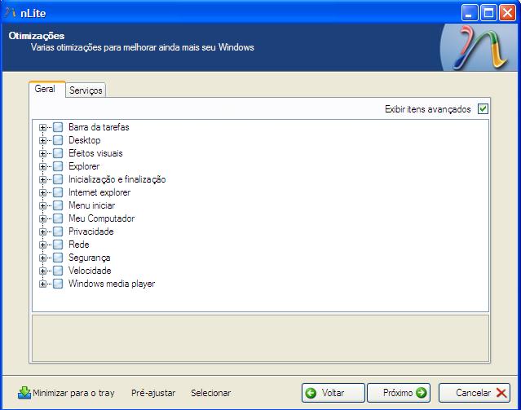The height and width of the screenshot is (410, 521).
Task: Check the Windows media player checkbox
Action: click(58, 284)
